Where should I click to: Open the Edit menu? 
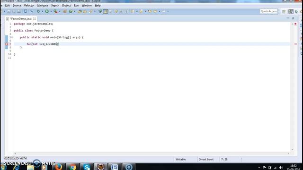click(8, 6)
